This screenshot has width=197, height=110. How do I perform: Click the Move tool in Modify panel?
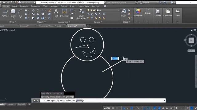(x=33, y=10)
